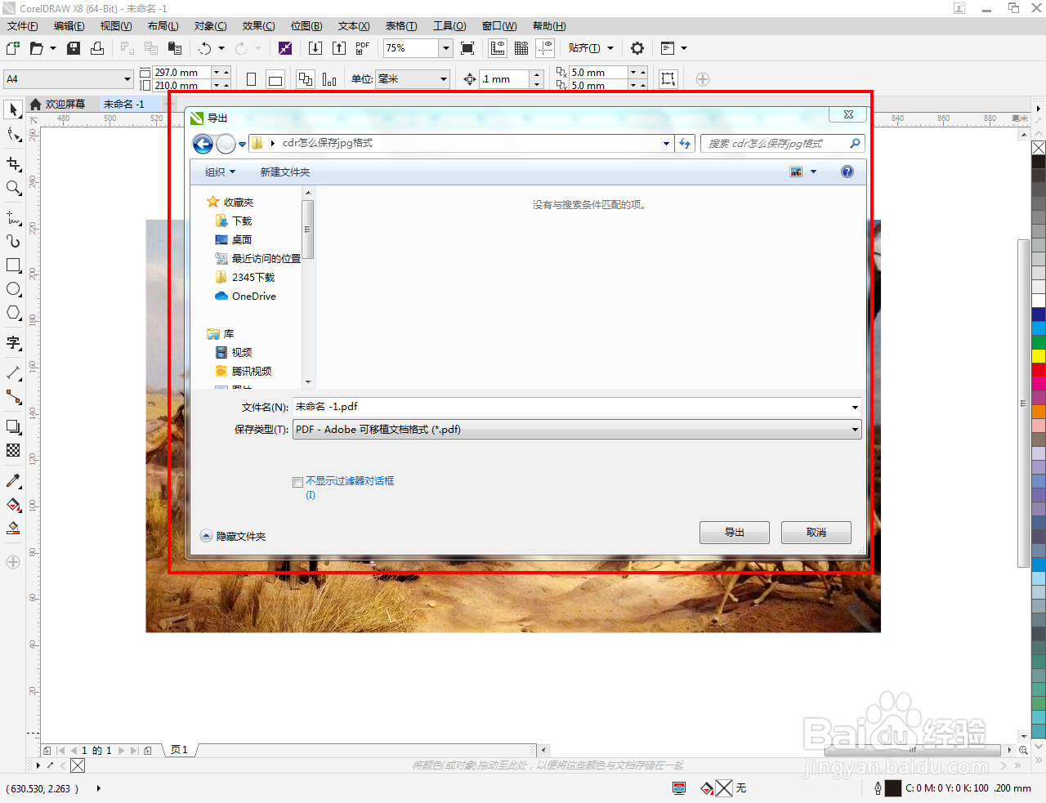Screen dimensions: 1046x803
Task: Select OneDrive in the navigation tree
Action: point(245,296)
